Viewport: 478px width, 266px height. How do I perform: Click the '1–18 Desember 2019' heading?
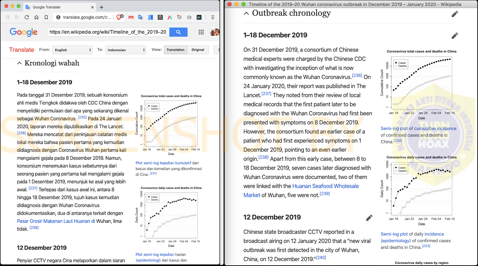(x=45, y=82)
